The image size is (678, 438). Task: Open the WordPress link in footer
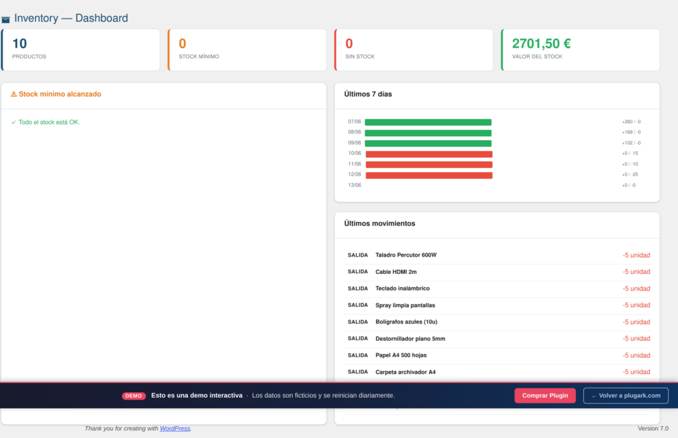(175, 429)
